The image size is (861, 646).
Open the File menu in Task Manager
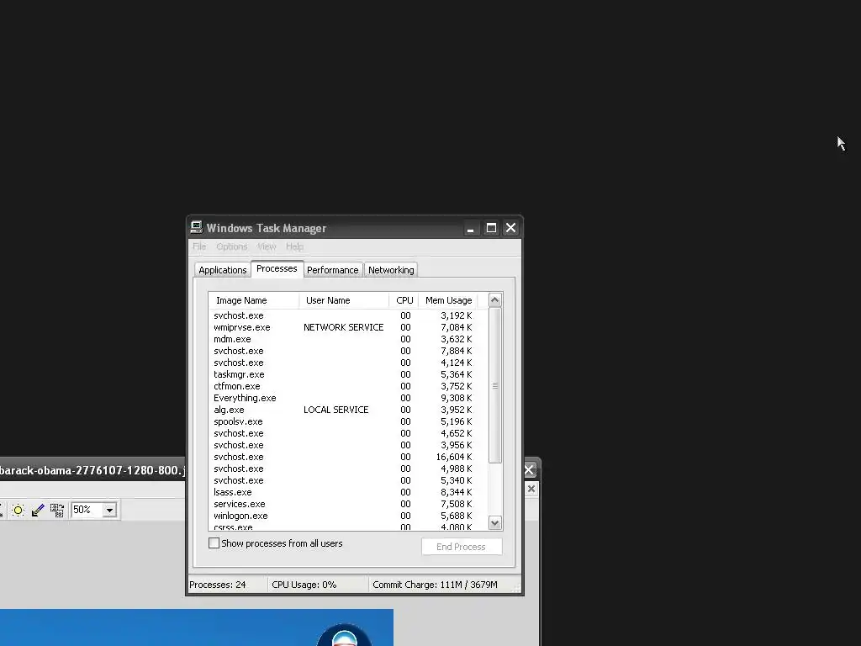click(199, 246)
